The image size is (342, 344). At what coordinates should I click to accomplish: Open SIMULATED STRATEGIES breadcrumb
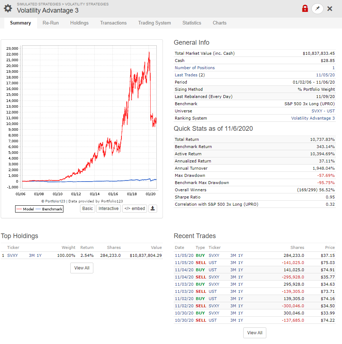39,4
